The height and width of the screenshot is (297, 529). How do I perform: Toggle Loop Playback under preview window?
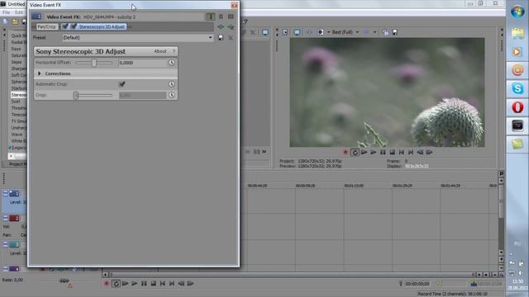point(355,152)
